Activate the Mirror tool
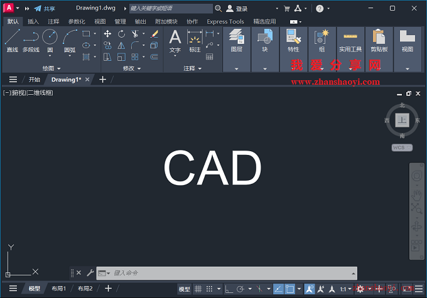The width and height of the screenshot is (427, 298). pyautogui.click(x=121, y=45)
